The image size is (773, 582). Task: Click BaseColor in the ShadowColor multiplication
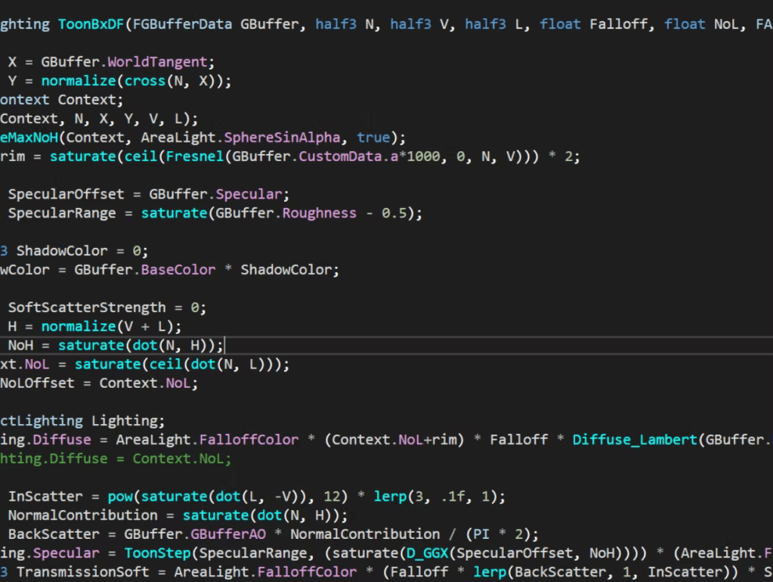[x=178, y=270]
